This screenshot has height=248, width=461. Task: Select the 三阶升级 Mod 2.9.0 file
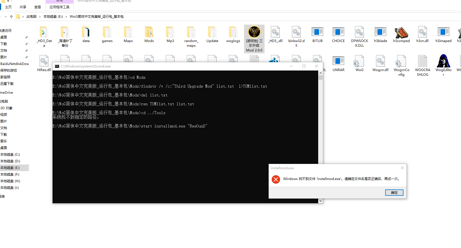[x=254, y=39]
